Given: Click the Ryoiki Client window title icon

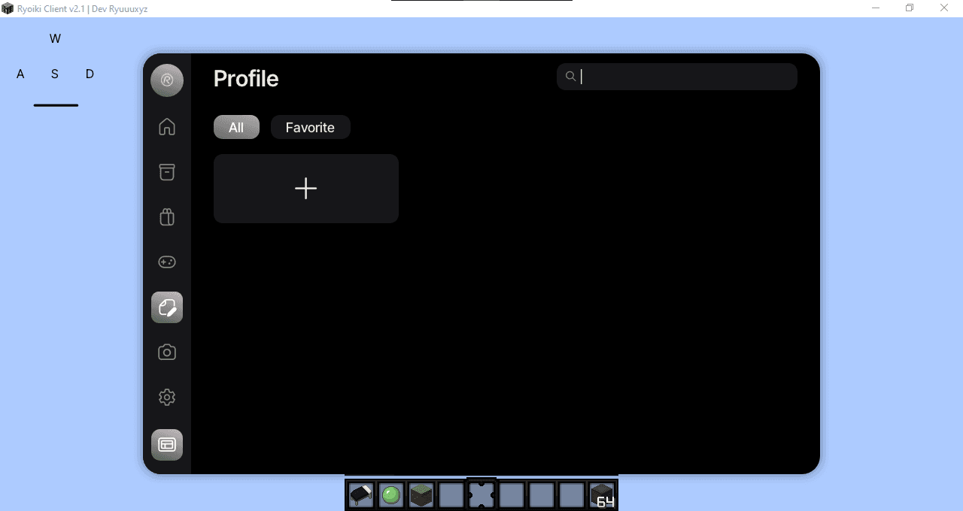Looking at the screenshot, I should [8, 8].
